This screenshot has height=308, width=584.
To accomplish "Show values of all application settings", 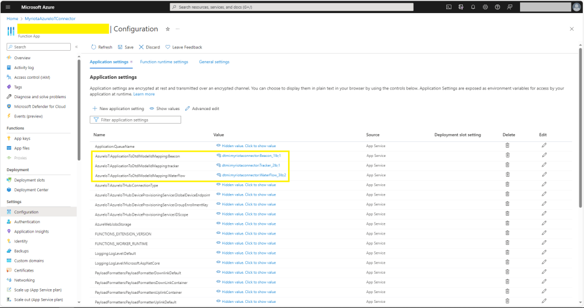I will pos(165,108).
